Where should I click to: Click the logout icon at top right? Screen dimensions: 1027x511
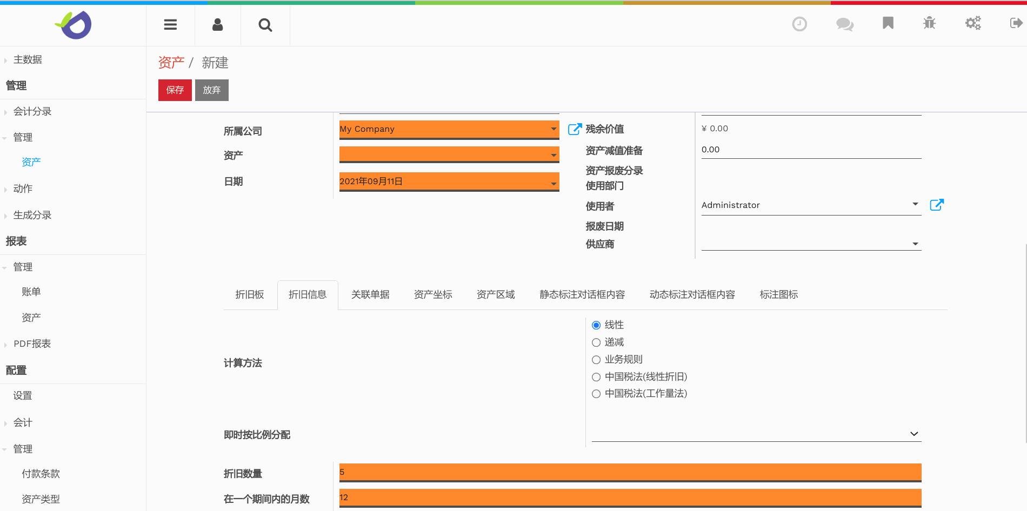click(1016, 23)
